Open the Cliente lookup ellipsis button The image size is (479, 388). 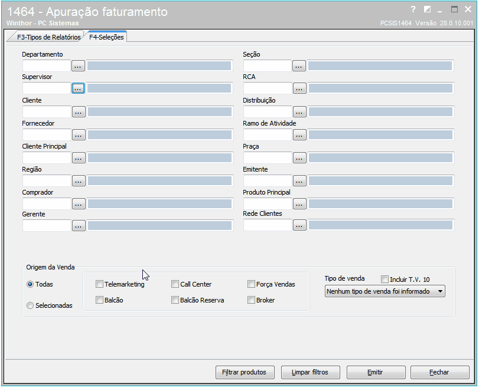tap(79, 112)
